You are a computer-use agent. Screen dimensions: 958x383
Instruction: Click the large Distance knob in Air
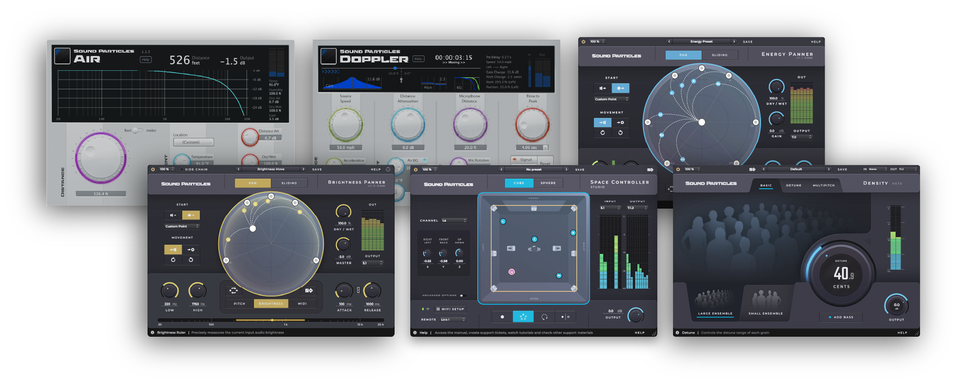click(x=101, y=158)
